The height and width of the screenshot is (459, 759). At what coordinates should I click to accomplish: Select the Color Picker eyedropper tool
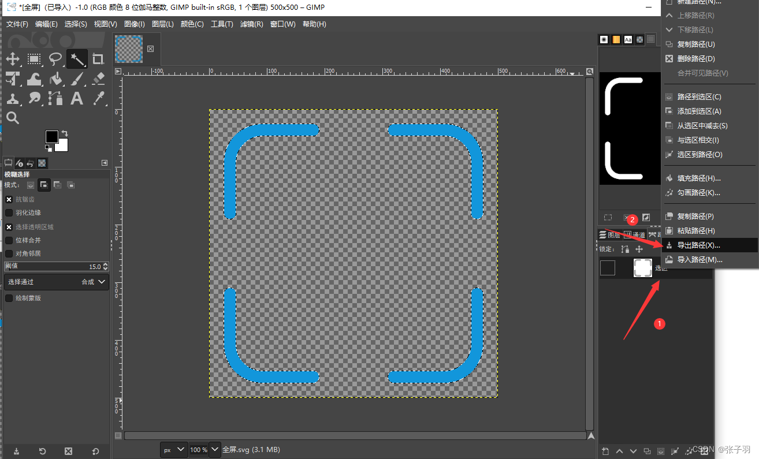[x=98, y=99]
